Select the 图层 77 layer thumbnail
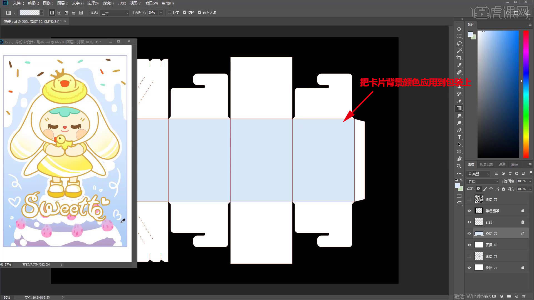 479,268
